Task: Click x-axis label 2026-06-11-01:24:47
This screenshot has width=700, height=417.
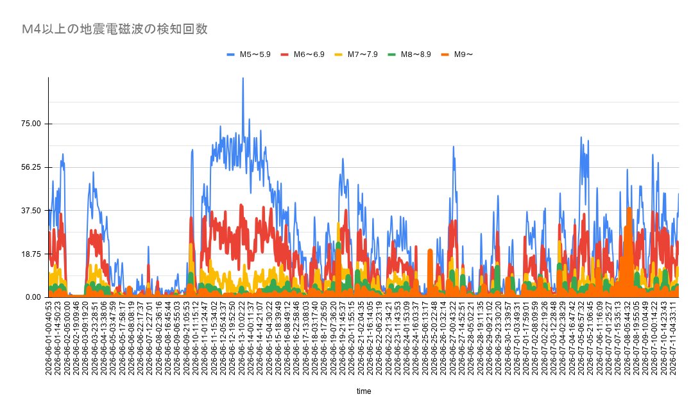Action: (x=205, y=338)
